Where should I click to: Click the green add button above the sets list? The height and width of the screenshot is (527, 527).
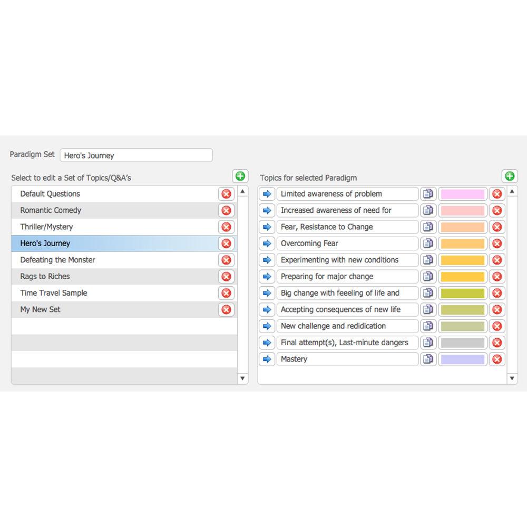(240, 176)
